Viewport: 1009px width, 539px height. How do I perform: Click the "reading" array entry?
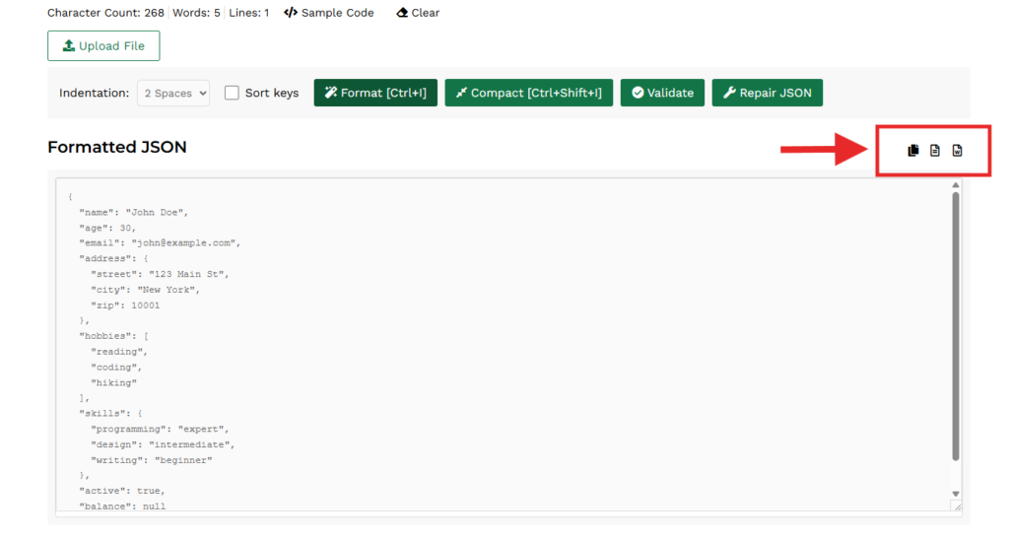(119, 352)
